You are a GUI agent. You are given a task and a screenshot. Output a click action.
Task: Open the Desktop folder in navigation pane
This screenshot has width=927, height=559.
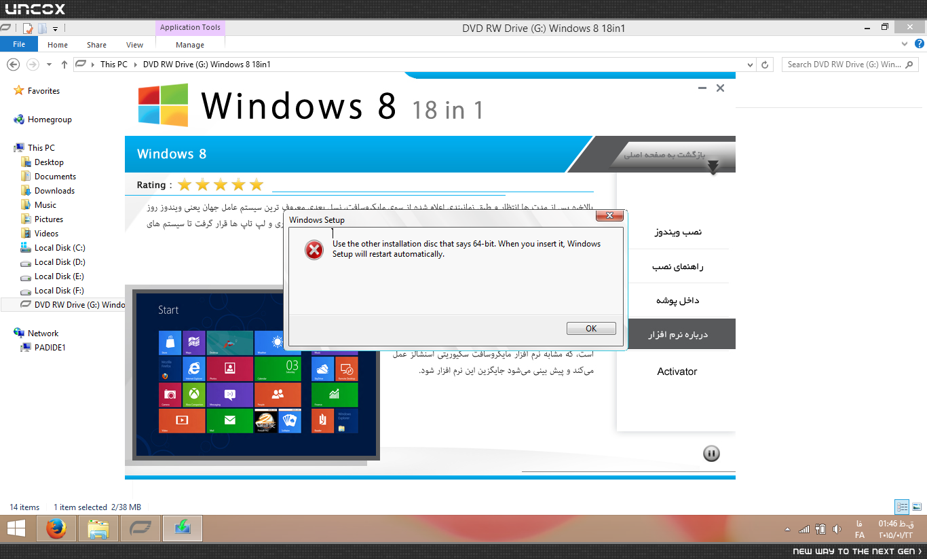pos(49,162)
